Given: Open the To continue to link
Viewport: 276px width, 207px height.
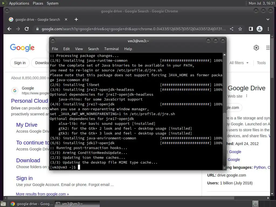Looking at the screenshot, I should (x=33, y=143).
